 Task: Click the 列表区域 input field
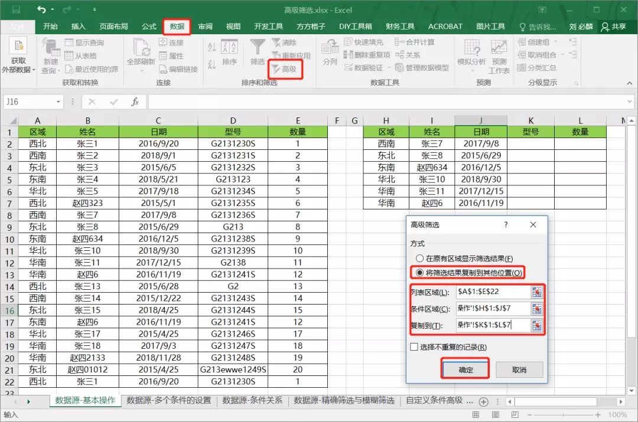pos(493,292)
